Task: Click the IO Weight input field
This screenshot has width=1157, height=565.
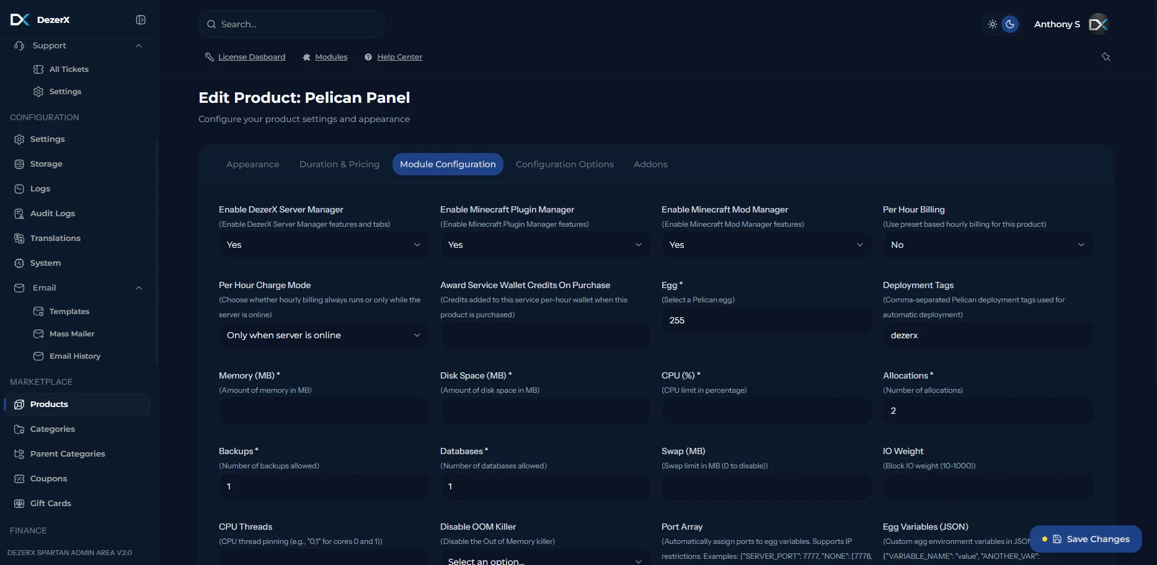Action: pos(988,486)
